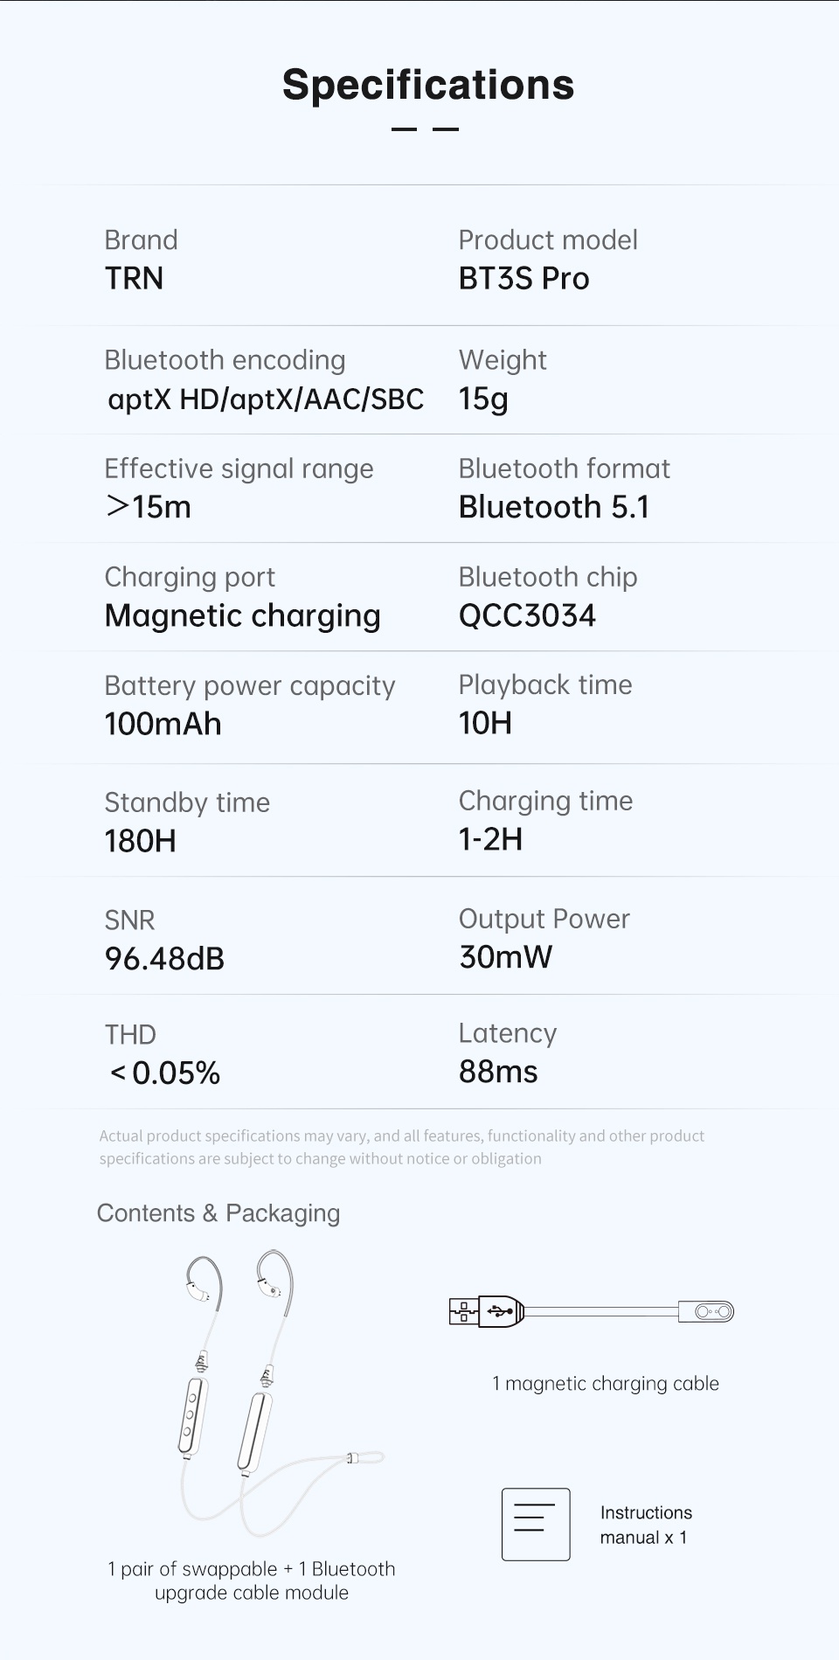The image size is (839, 1660).
Task: Click the small clasp on neckband cable
Action: coord(352,1458)
